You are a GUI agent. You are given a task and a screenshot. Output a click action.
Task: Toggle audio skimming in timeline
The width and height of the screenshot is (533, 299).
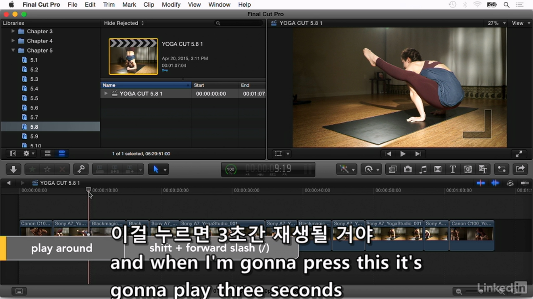[495, 183]
